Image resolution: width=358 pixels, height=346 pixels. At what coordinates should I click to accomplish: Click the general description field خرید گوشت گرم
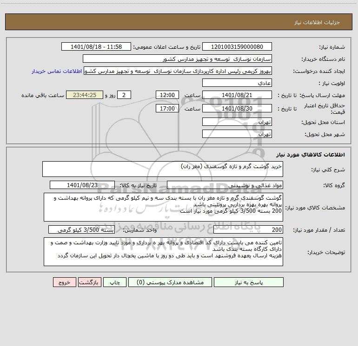point(163,169)
